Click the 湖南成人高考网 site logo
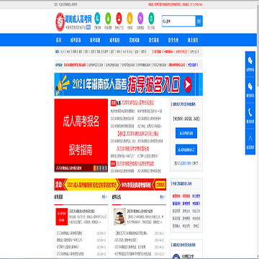Image resolution: width=259 pixels, height=259 pixels. coord(73,22)
